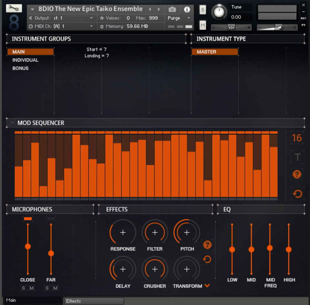Click the DELAY effect knob
Screen dimensions: 310x305
[x=123, y=269]
